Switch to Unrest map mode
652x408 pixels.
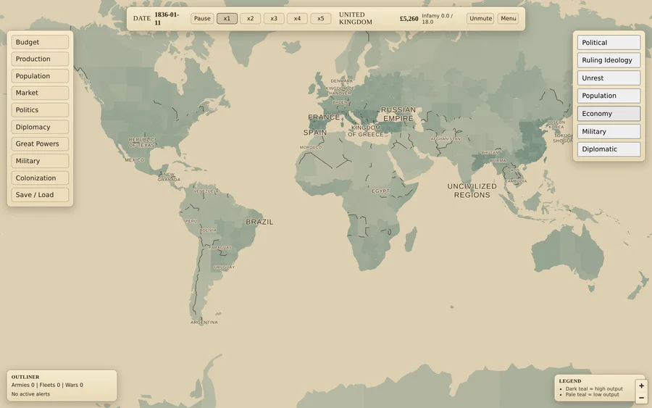click(x=609, y=78)
